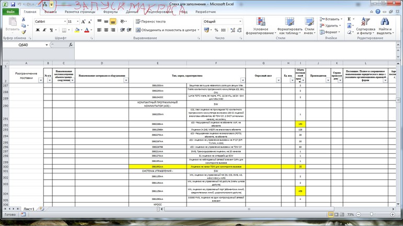Click the Comma Style 000 icon

coord(223,30)
